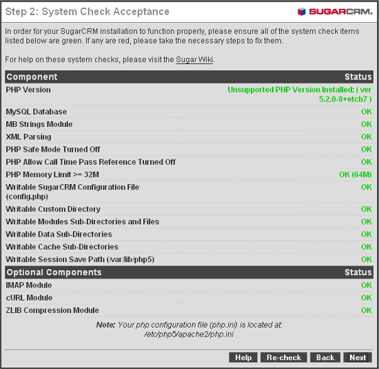Viewport: 379px width, 369px height.
Task: Click the Help button
Action: coord(243,357)
